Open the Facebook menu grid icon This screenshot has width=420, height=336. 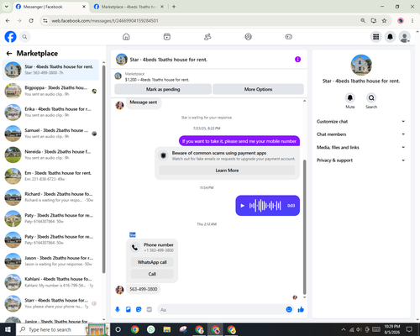(376, 37)
